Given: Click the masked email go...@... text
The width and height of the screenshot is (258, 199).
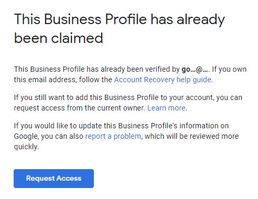Looking at the screenshot, I should coord(195,69).
